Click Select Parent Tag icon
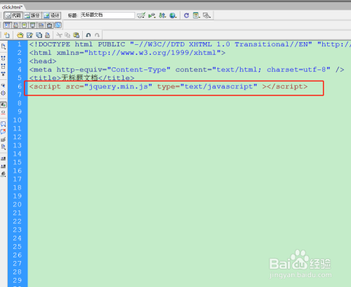The height and width of the screenshot is (287, 351). pyautogui.click(x=4, y=85)
